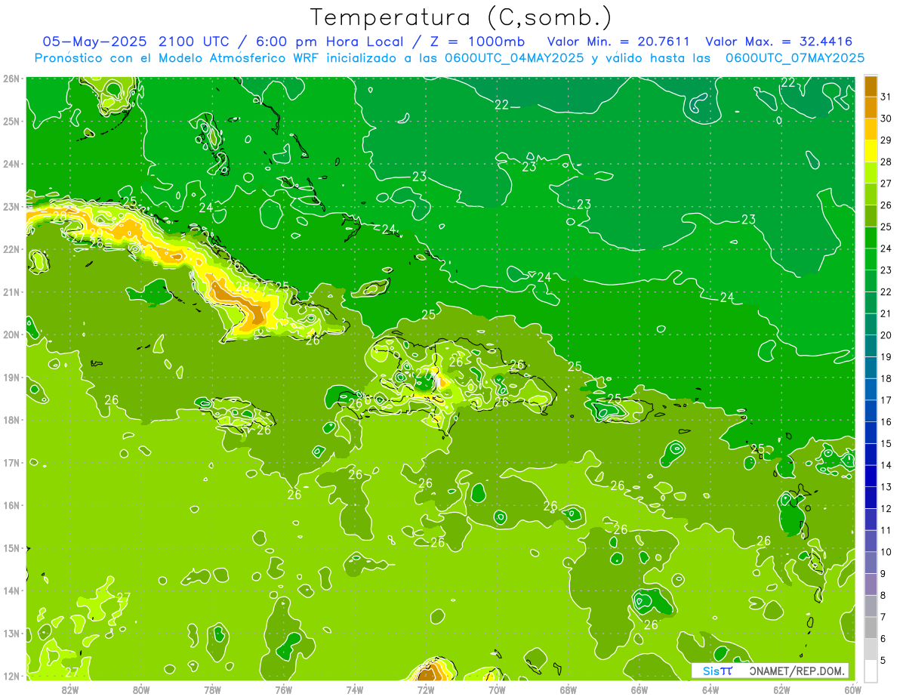Click the '0600UTC_07MAY2025' valid-until timestamp
Image resolution: width=906 pixels, height=700 pixels.
(795, 57)
